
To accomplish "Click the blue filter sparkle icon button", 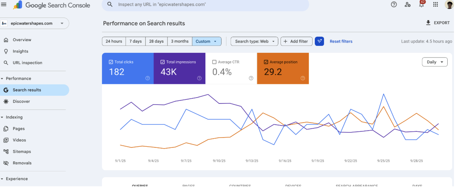I will tap(319, 41).
